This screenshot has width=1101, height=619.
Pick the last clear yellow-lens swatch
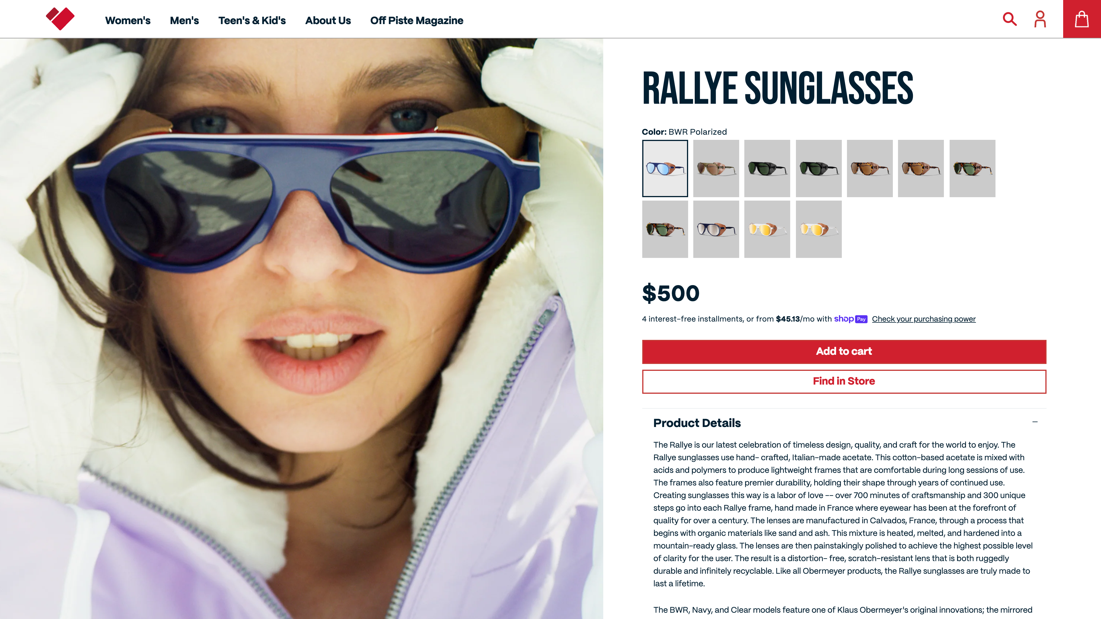[819, 229]
